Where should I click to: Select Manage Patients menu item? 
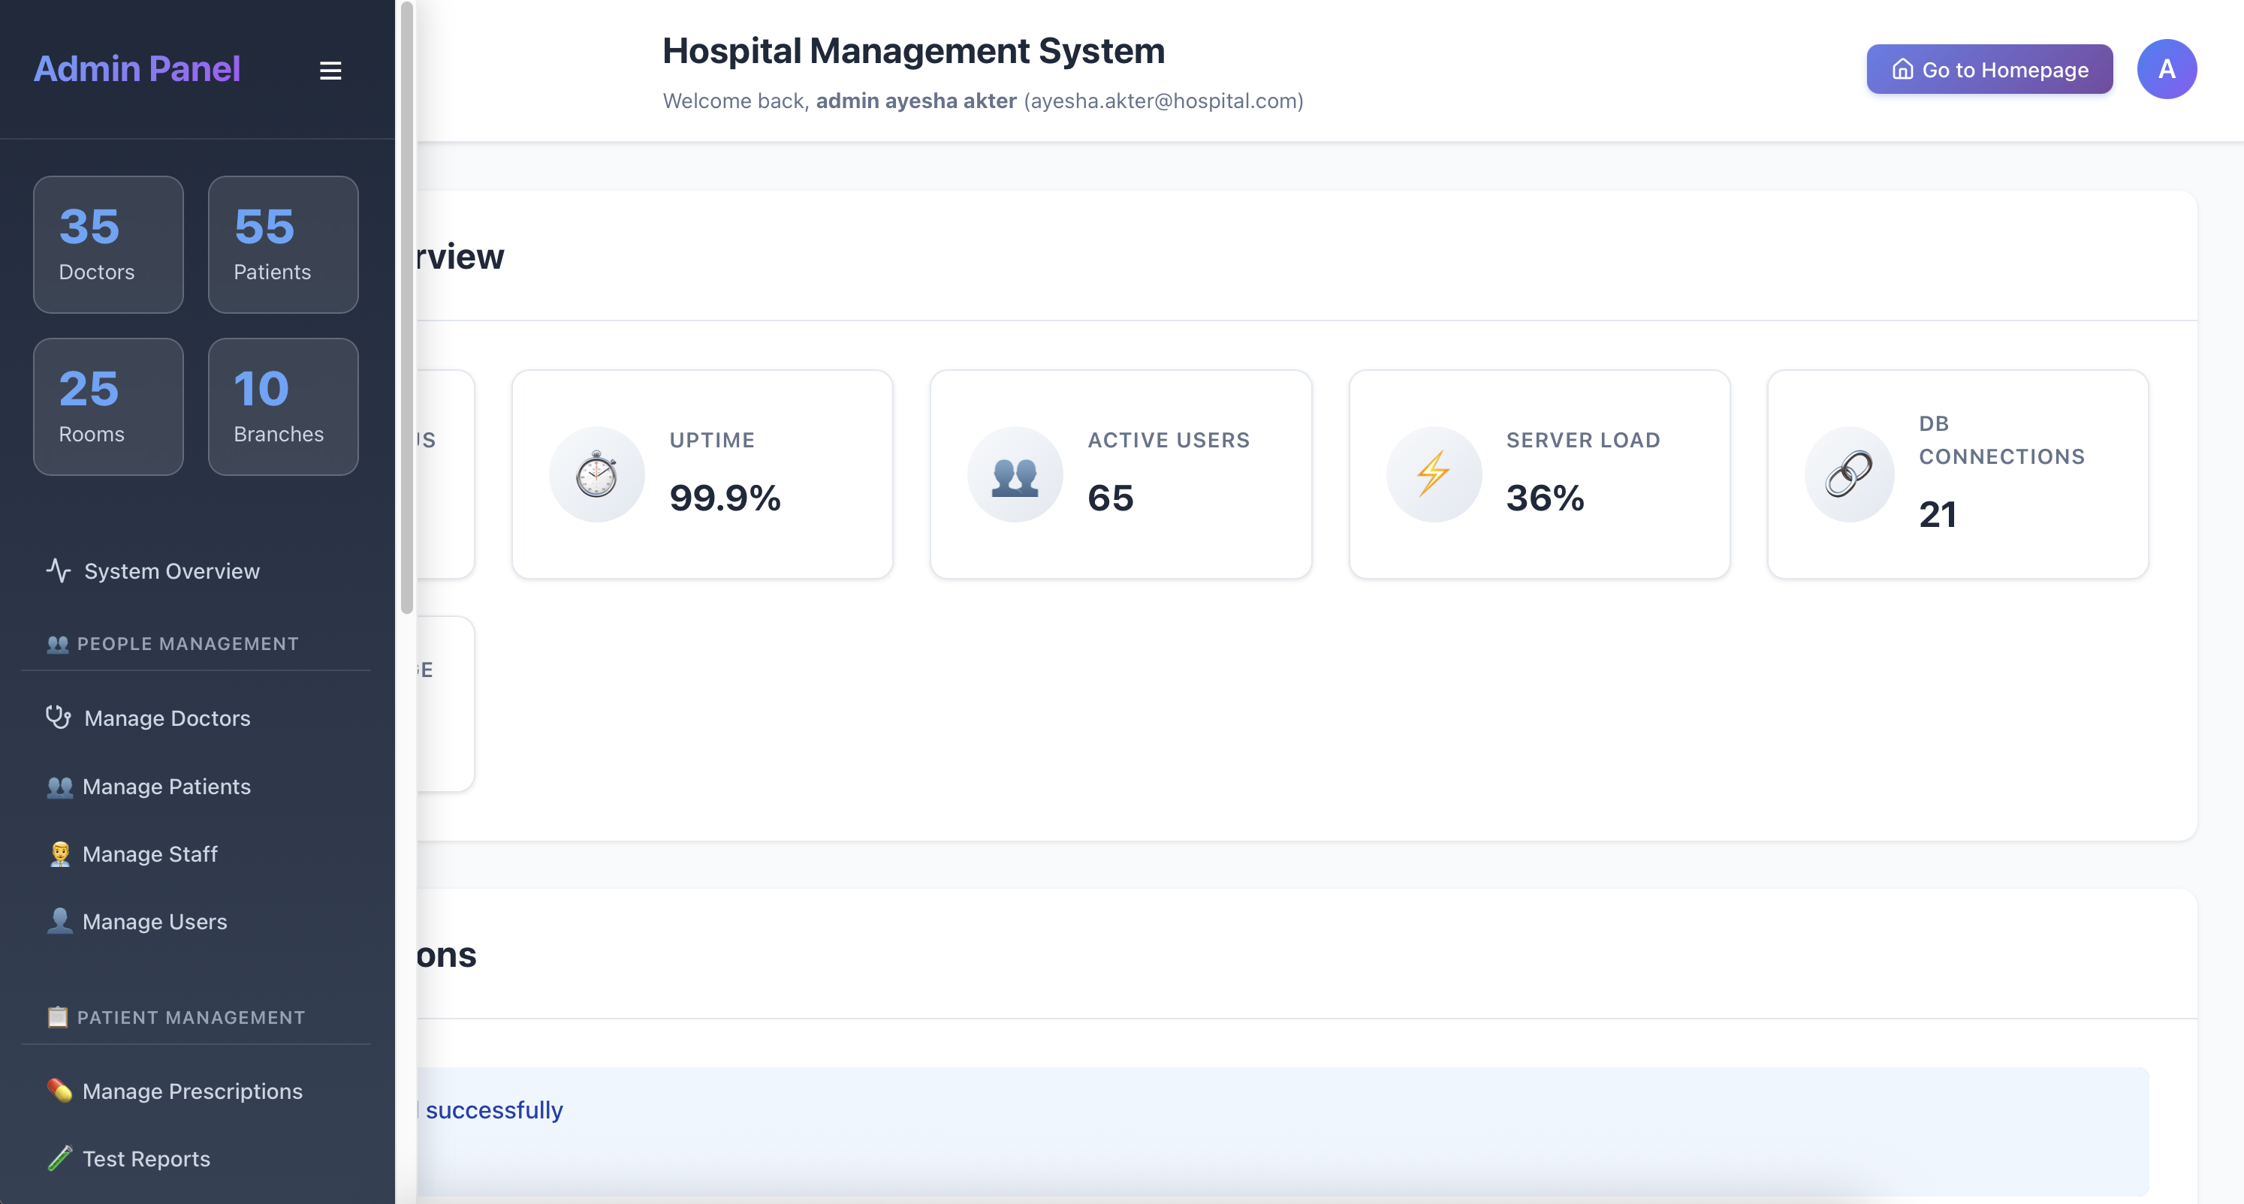[x=165, y=786]
